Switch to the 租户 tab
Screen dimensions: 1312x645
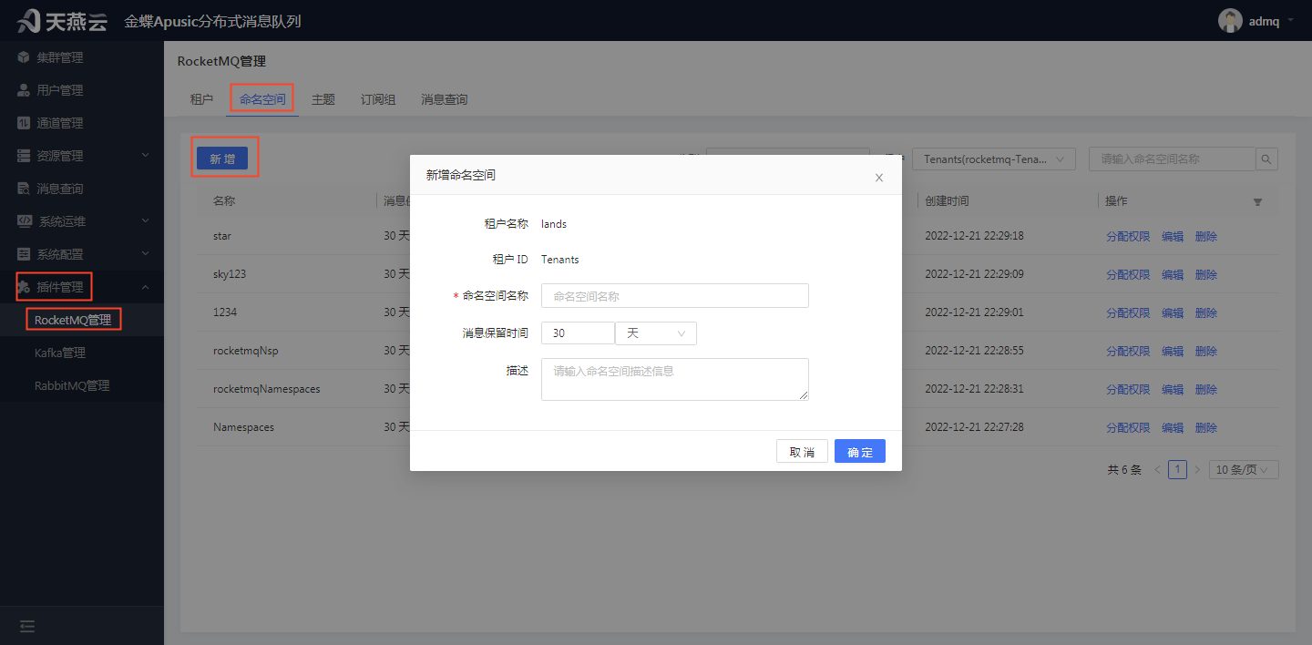tap(201, 99)
